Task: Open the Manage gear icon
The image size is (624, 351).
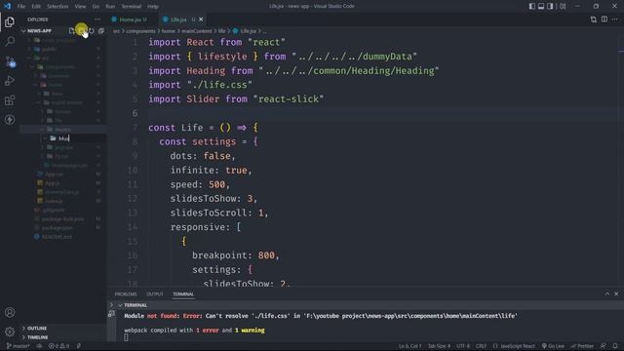Action: coord(10,331)
